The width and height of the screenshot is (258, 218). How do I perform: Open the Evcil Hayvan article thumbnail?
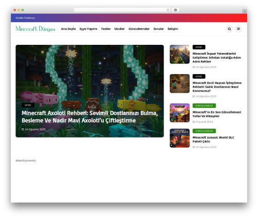click(x=180, y=83)
